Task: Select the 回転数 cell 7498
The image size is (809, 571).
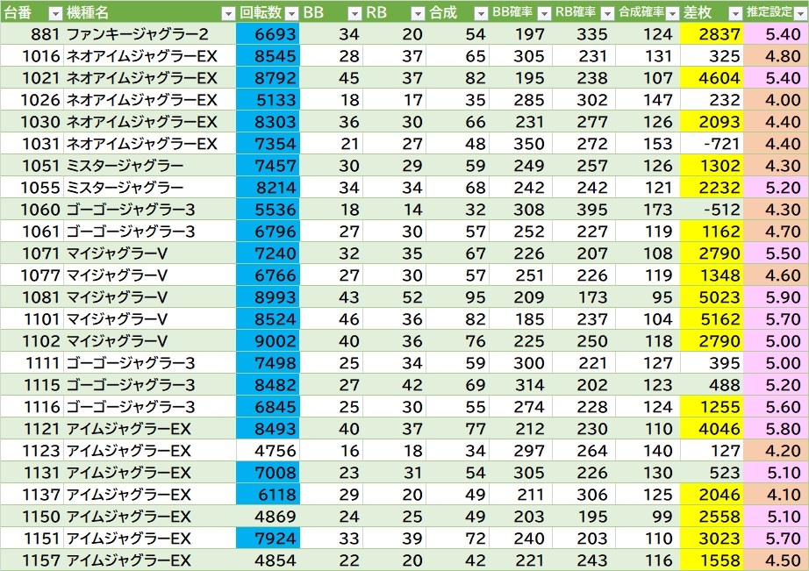Action: point(268,362)
